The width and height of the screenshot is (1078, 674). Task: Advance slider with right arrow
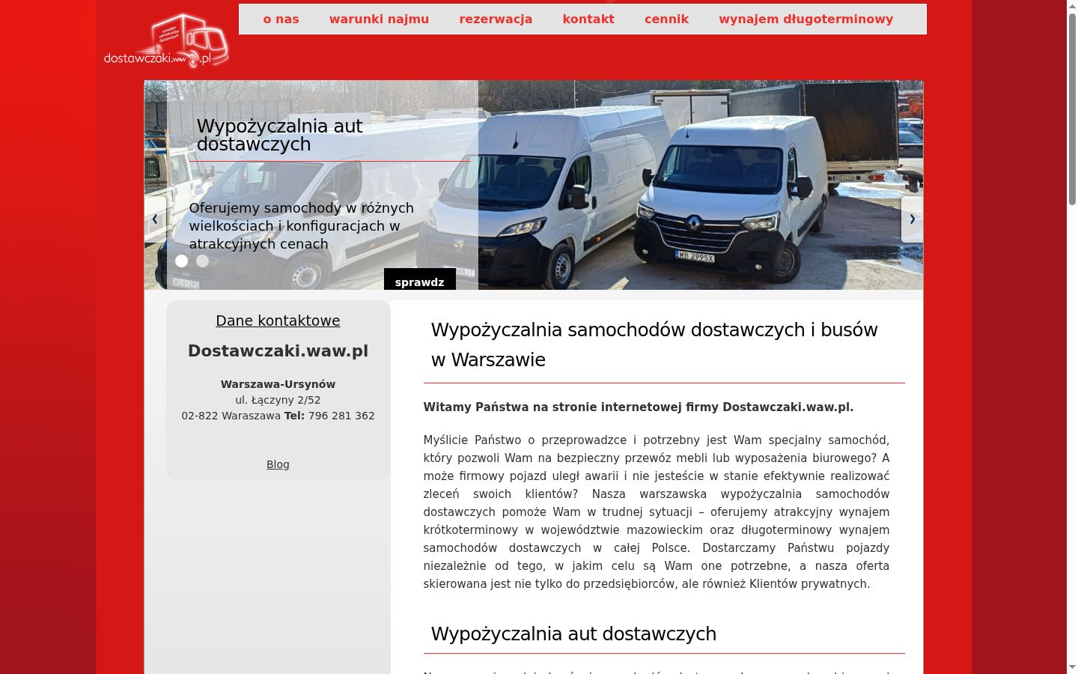coord(912,219)
